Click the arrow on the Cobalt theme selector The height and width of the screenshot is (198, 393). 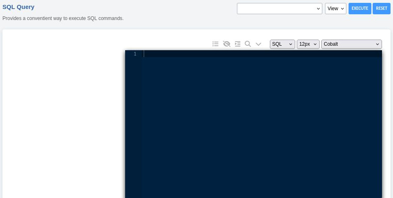(x=377, y=44)
